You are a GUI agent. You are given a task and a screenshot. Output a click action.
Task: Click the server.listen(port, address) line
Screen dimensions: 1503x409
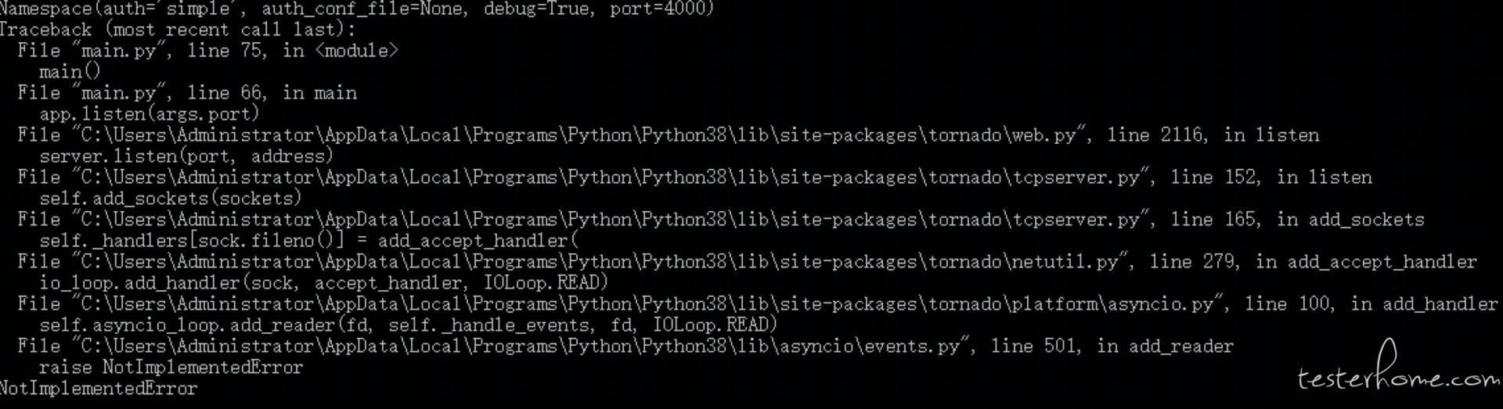click(x=186, y=156)
